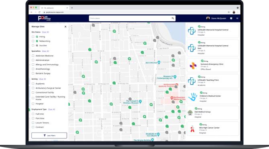
Task: Clear all Employment Type filters
Action: click(x=51, y=109)
